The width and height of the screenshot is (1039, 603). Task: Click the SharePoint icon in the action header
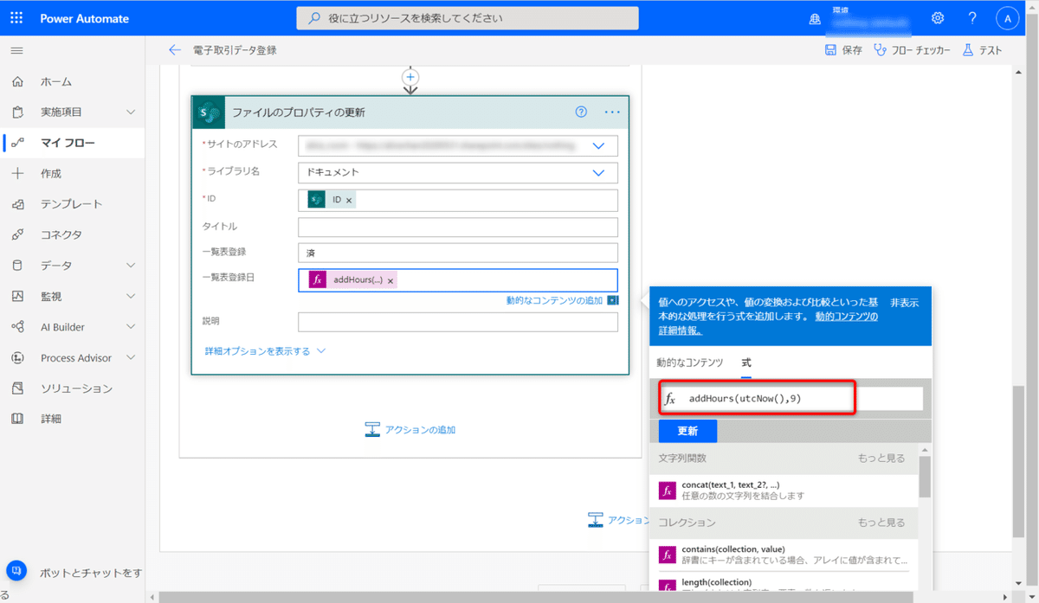point(209,112)
